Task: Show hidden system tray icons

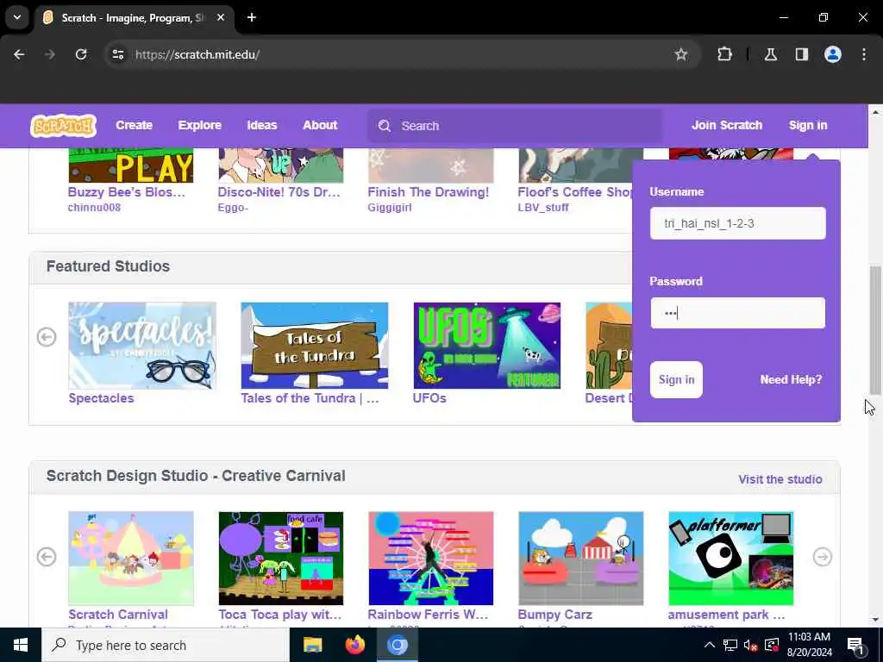Action: (710, 645)
